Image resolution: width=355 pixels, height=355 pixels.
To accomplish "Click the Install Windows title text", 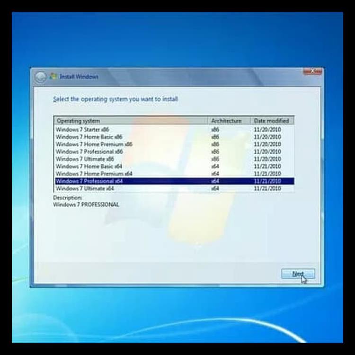I will (79, 77).
